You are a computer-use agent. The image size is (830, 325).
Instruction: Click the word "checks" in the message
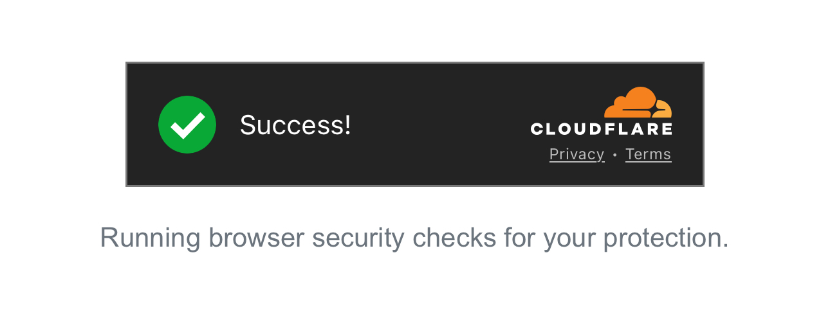(x=454, y=238)
